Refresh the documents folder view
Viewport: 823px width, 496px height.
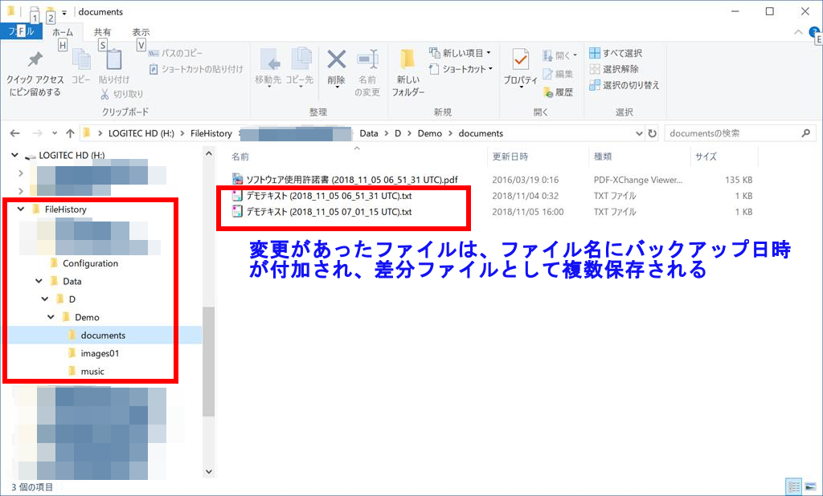[x=652, y=133]
